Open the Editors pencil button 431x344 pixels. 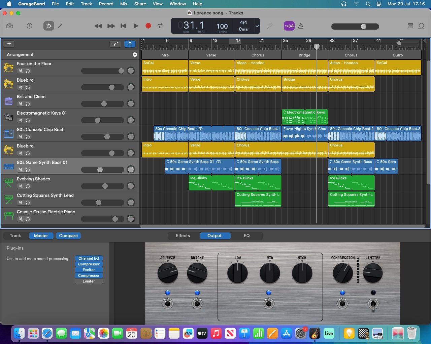click(60, 26)
